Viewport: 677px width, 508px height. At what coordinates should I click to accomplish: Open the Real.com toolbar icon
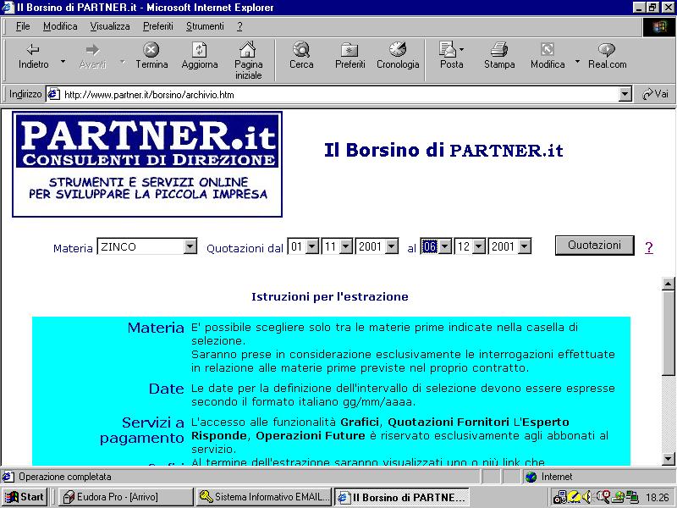607,56
